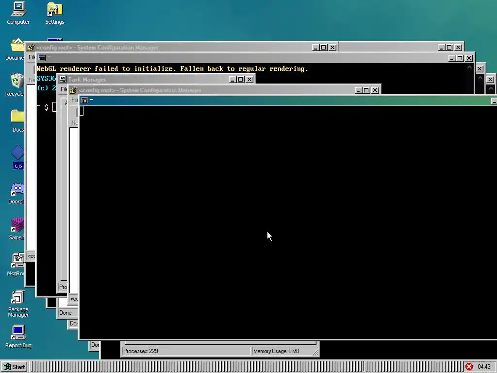Image resolution: width=497 pixels, height=373 pixels.
Task: Minimize the terminal showing the WebGL error
Action: click(452, 58)
